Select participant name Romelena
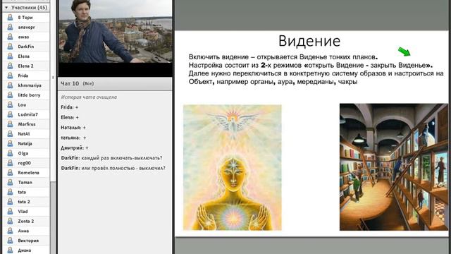 point(28,172)
